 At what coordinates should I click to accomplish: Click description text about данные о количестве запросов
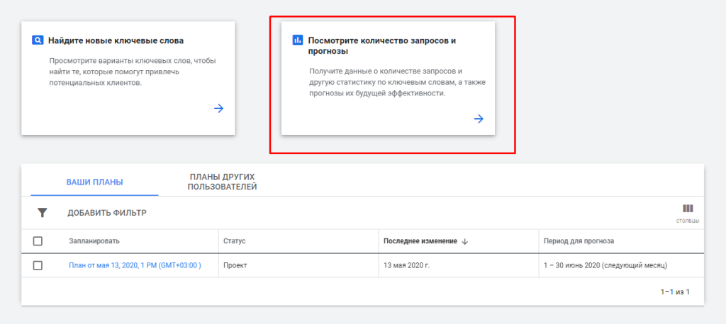397,82
